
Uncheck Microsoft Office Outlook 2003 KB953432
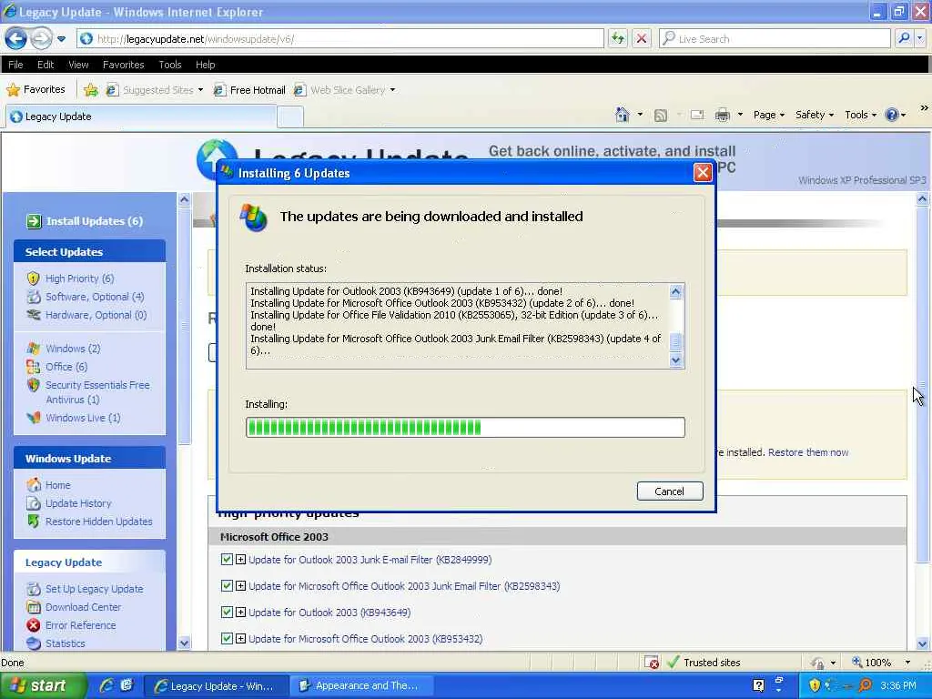click(227, 638)
